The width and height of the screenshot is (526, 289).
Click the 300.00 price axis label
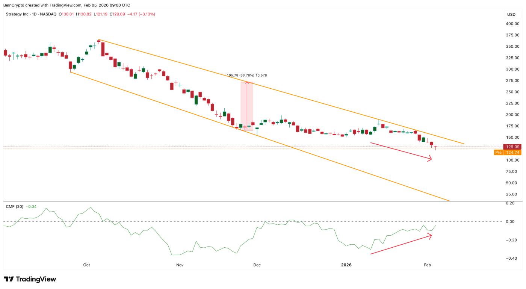(512, 69)
